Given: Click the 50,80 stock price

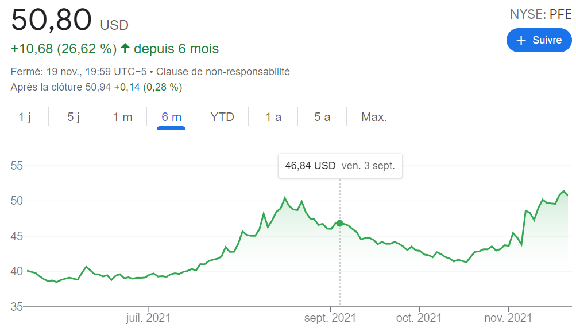Looking at the screenshot, I should click(52, 21).
